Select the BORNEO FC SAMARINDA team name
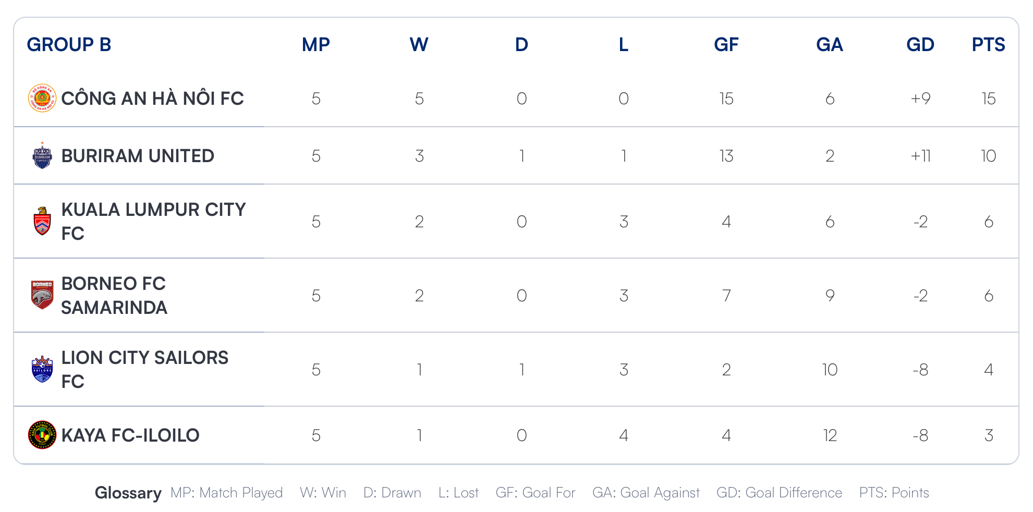 click(x=114, y=295)
